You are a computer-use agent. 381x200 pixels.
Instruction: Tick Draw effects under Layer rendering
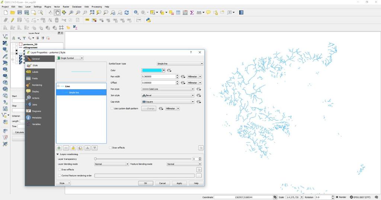[59, 170]
